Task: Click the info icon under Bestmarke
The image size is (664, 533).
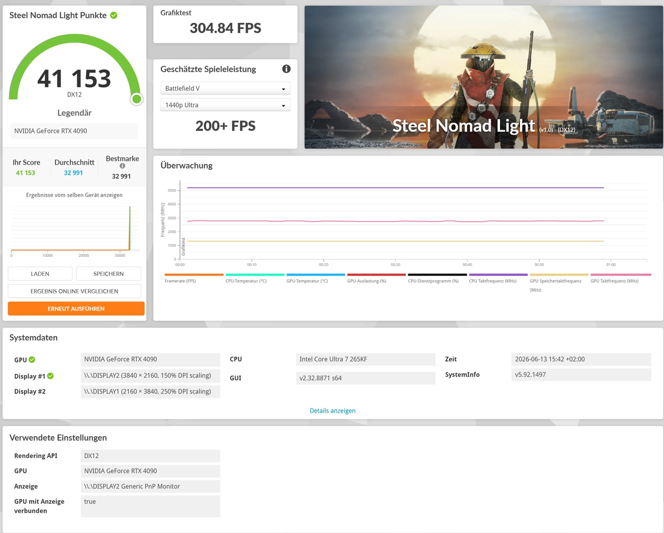Action: click(x=122, y=166)
